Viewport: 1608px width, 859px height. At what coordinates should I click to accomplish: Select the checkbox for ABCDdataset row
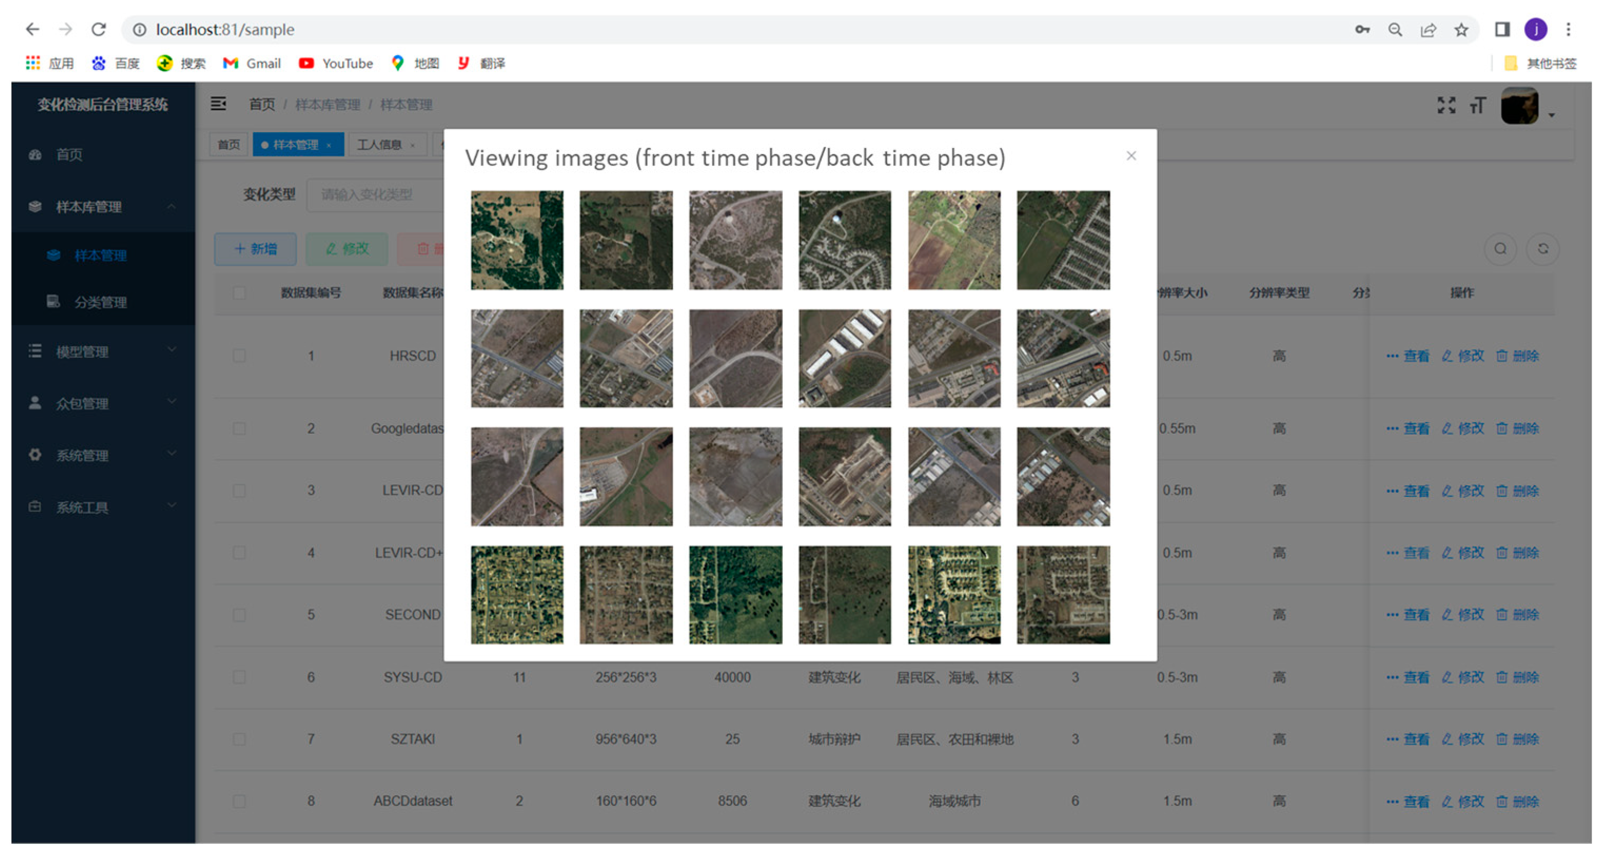[239, 801]
